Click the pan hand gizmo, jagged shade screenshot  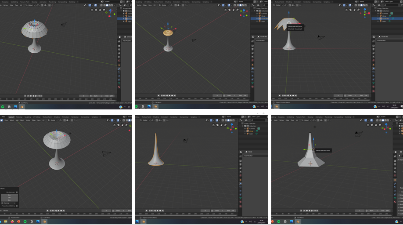[x=354, y=10]
